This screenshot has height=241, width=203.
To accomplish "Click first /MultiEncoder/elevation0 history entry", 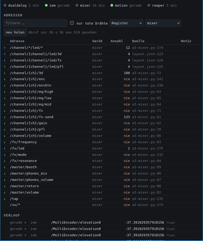I will point(101,223).
